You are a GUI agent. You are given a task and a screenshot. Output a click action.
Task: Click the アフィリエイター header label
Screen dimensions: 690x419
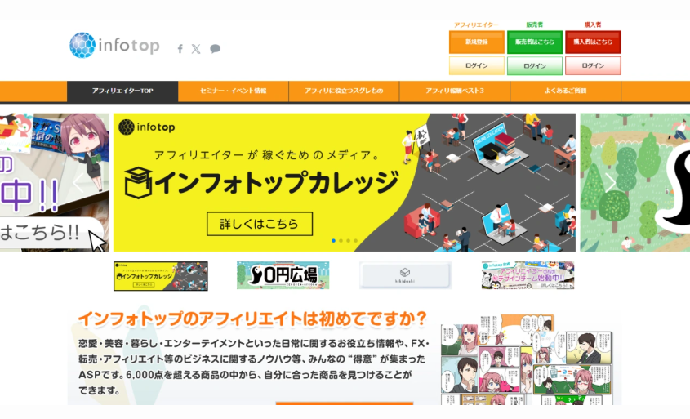click(x=477, y=25)
